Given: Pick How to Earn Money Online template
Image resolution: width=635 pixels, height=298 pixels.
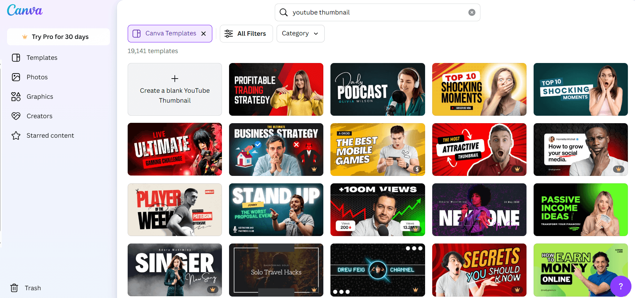Looking at the screenshot, I should click(581, 270).
